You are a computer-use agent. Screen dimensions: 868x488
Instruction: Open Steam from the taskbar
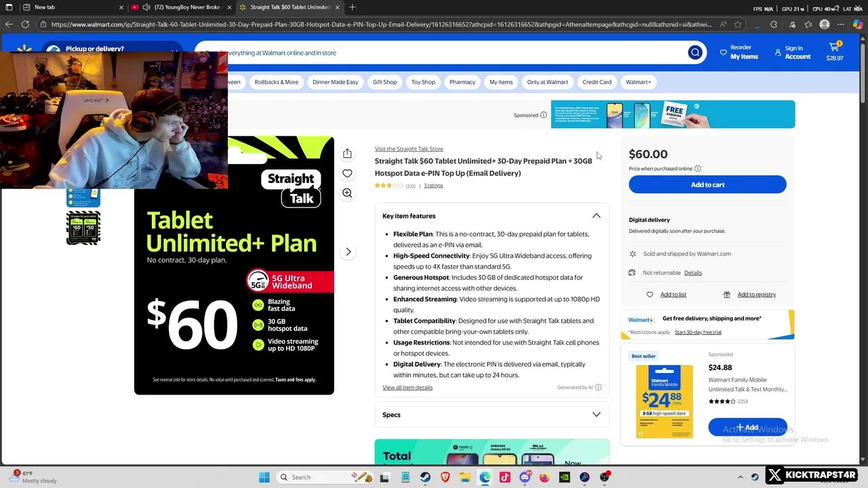coord(425,477)
